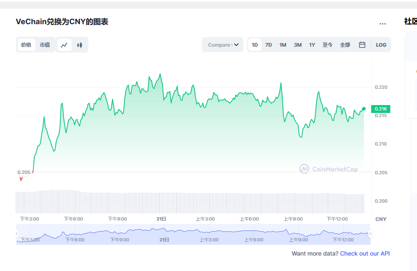Image resolution: width=417 pixels, height=271 pixels.
Task: Select the 价格 (price) tab
Action: click(x=26, y=45)
